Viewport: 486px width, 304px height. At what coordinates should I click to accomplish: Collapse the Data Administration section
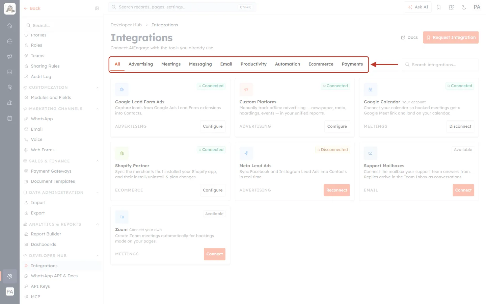tap(98, 193)
